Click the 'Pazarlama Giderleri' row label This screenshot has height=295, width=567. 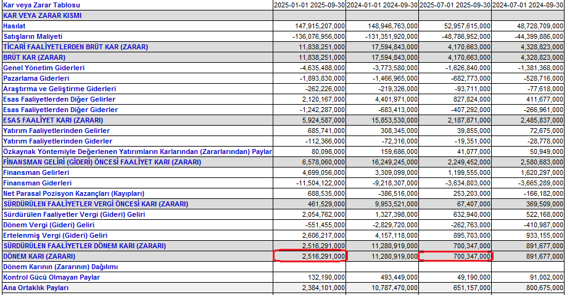point(36,78)
